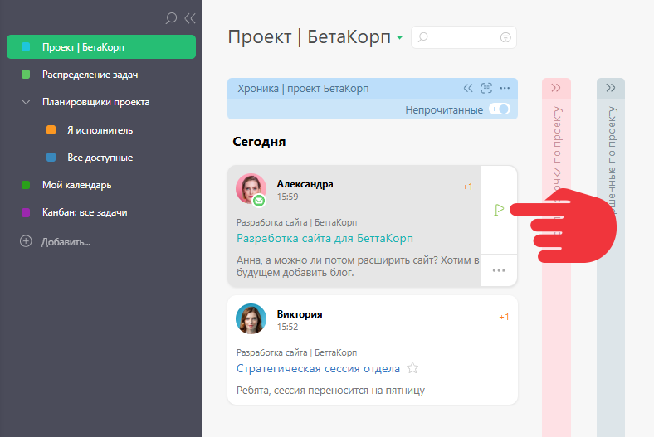Click Александра's avatar photo
Screen dimensions: 654x437
click(x=251, y=188)
